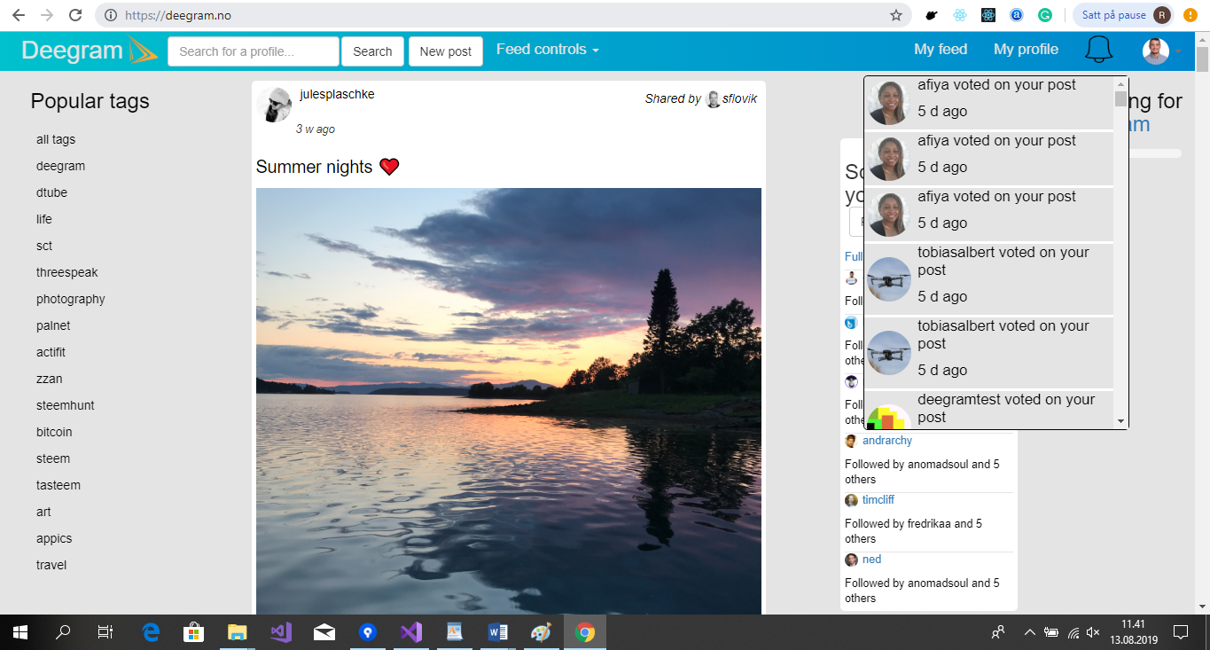Click the Search button
Screen dimensions: 1210x650
pyautogui.click(x=372, y=51)
